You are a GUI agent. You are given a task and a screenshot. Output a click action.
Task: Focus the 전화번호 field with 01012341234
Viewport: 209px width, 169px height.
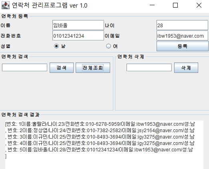pyautogui.click(x=78, y=36)
